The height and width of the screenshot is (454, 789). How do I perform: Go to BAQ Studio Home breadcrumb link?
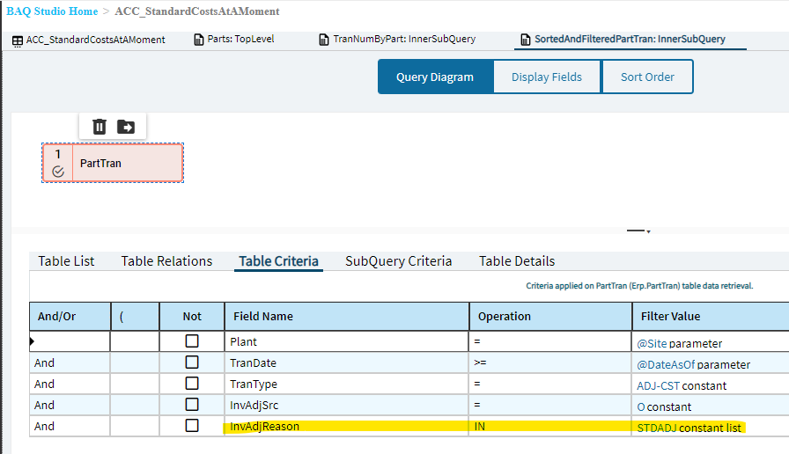point(52,11)
